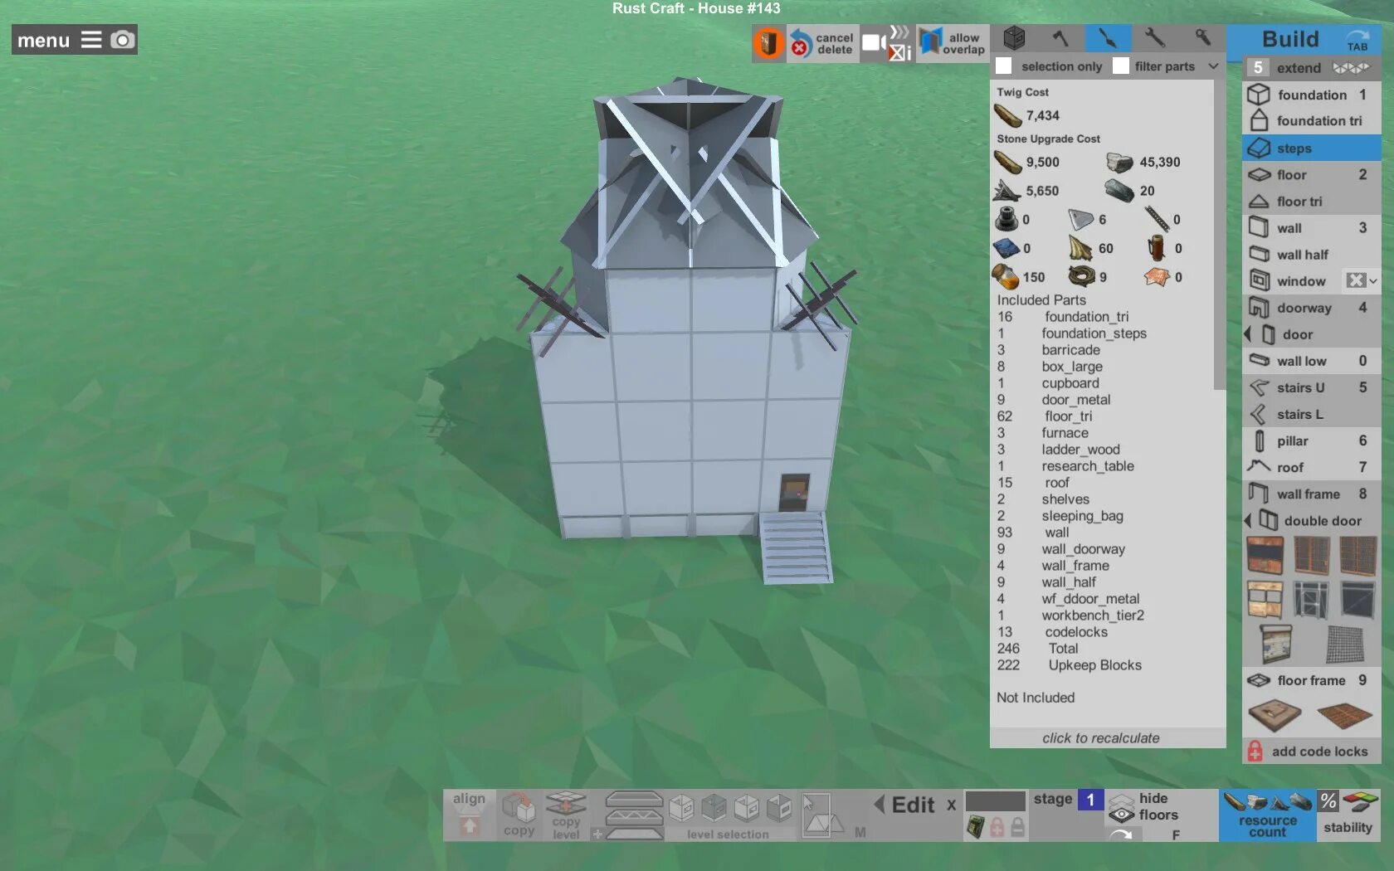Click the rotate arrow below hide floors
Image resolution: width=1394 pixels, height=871 pixels.
(x=1121, y=835)
